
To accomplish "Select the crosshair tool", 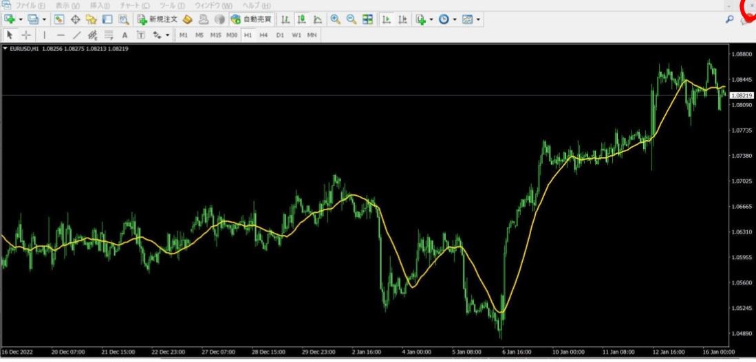I will pos(26,35).
